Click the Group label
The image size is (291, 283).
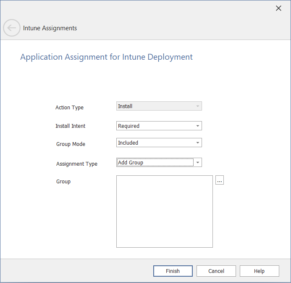(63, 182)
